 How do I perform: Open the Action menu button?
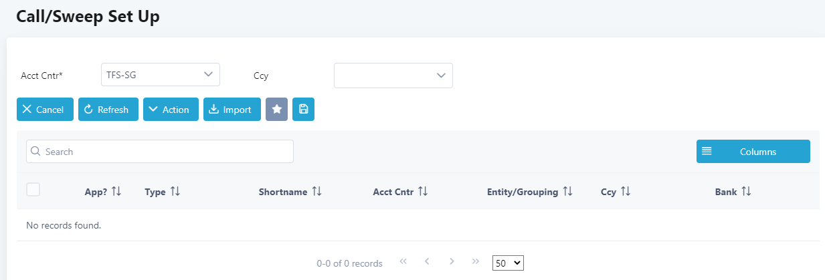171,110
